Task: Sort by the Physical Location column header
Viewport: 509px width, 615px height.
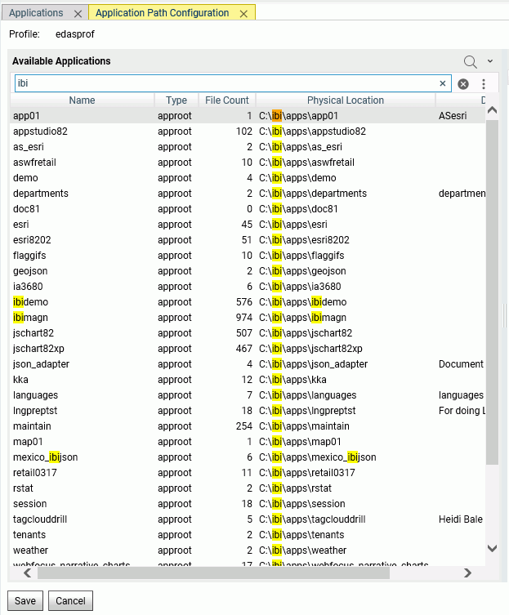Action: point(346,100)
